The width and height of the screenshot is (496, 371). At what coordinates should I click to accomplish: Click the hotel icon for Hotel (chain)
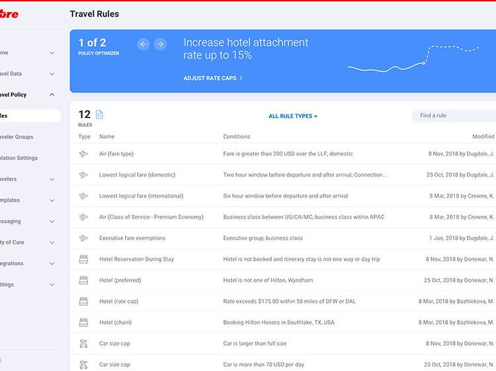point(83,323)
